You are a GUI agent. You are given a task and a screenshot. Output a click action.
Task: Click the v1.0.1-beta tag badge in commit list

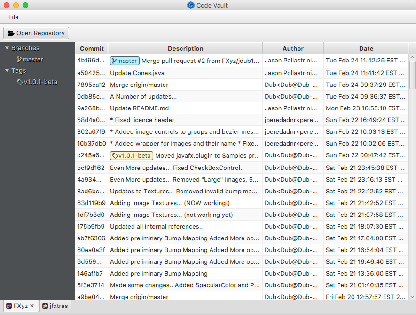pos(132,155)
